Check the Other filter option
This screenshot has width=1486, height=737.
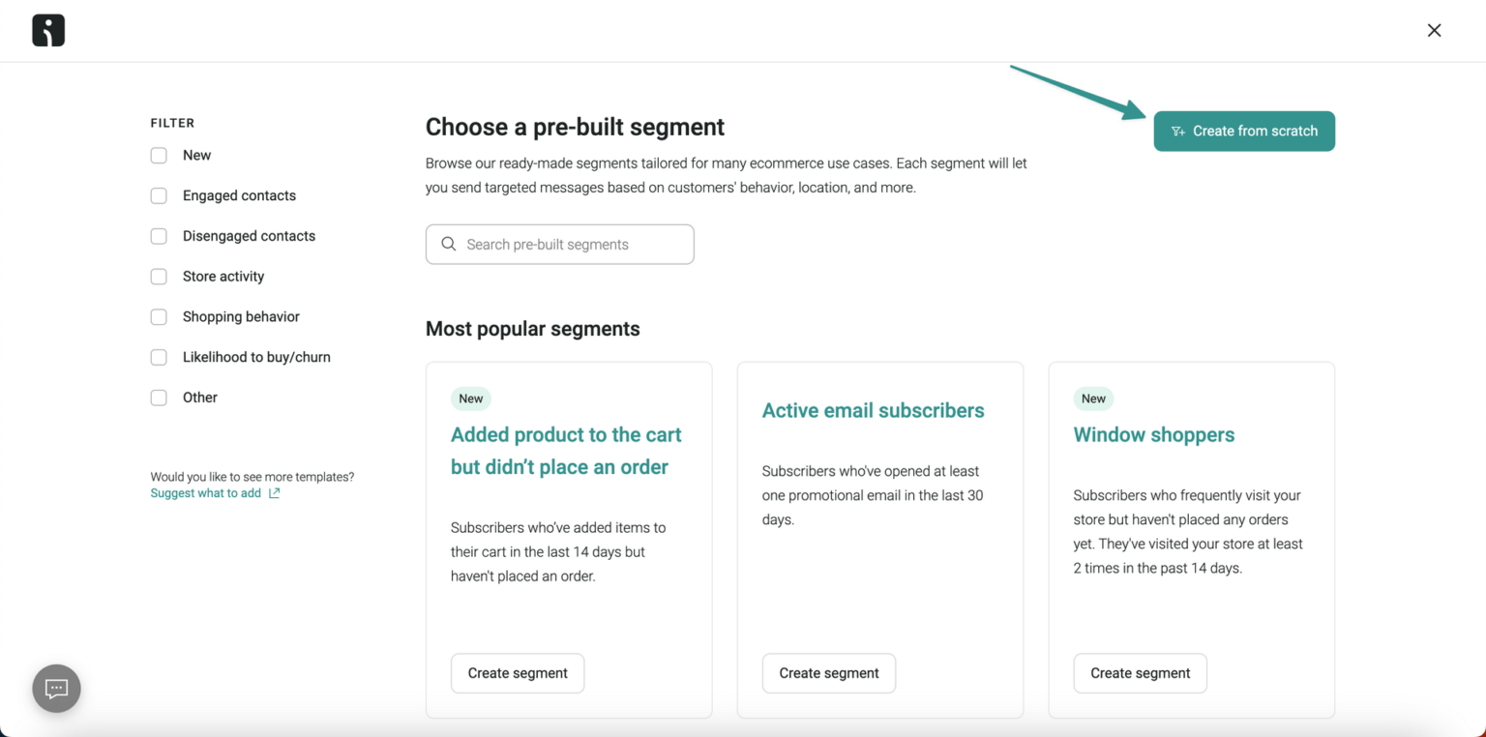158,398
